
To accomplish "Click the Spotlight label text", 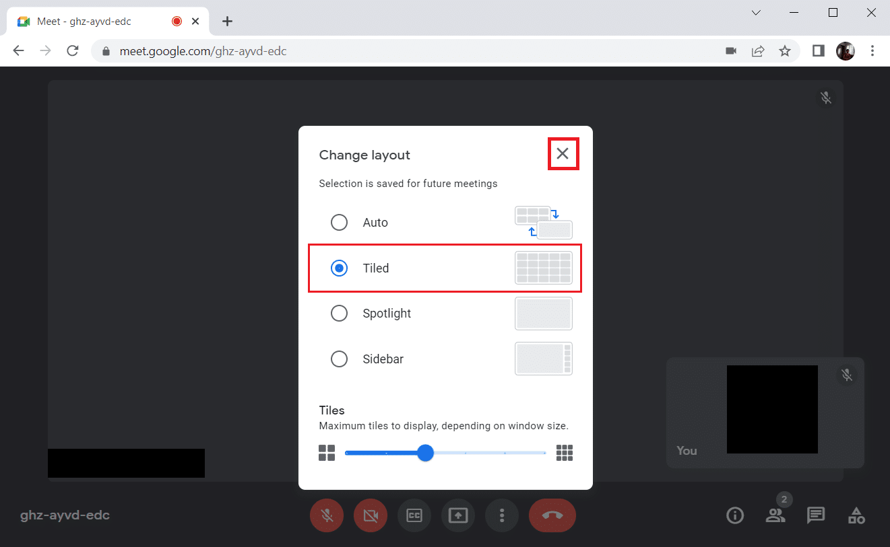I will pos(387,314).
